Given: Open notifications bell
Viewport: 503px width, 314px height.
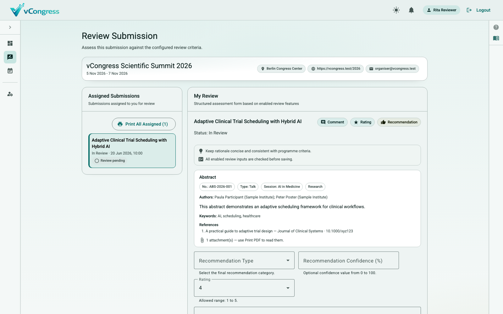Looking at the screenshot, I should pos(411,10).
